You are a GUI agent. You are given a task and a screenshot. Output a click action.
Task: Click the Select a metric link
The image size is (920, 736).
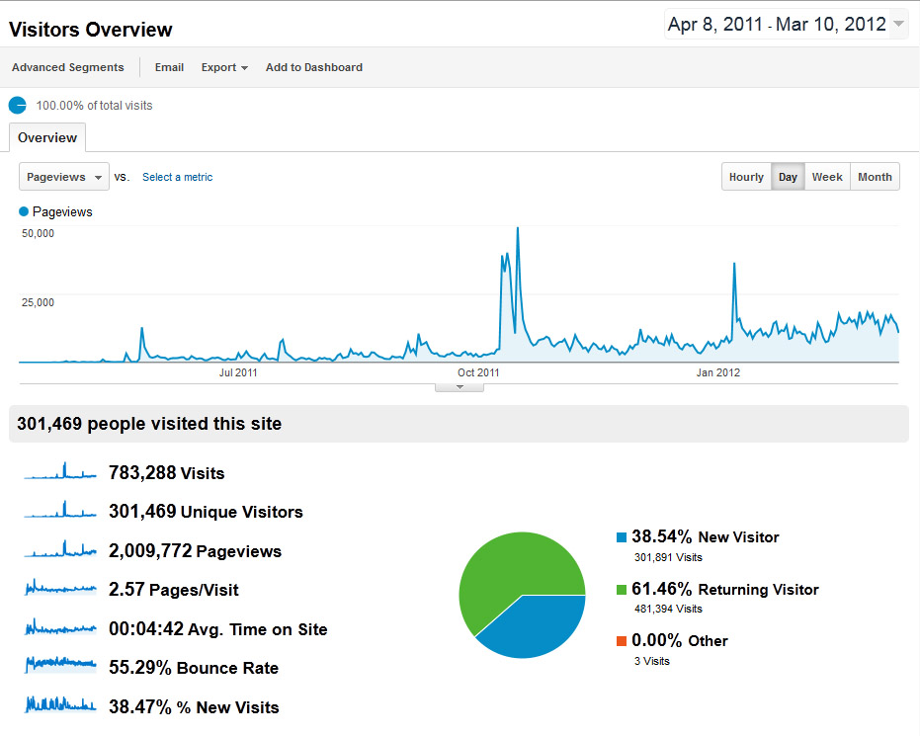[x=177, y=177]
